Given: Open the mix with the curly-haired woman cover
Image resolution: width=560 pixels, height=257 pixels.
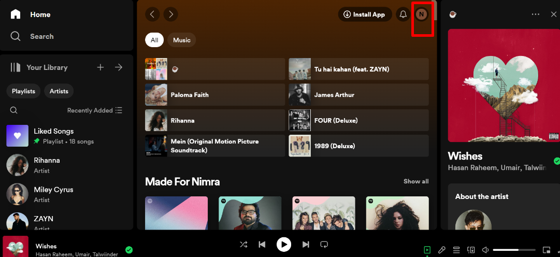Looking at the screenshot, I should click(397, 213).
